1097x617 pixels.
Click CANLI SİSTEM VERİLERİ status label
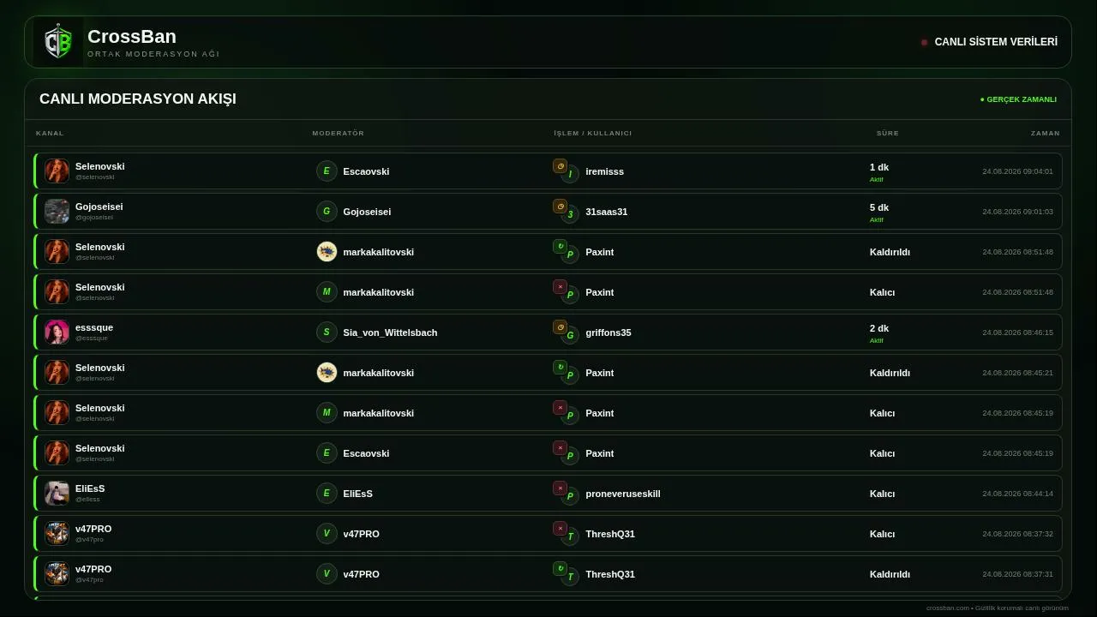pos(996,42)
